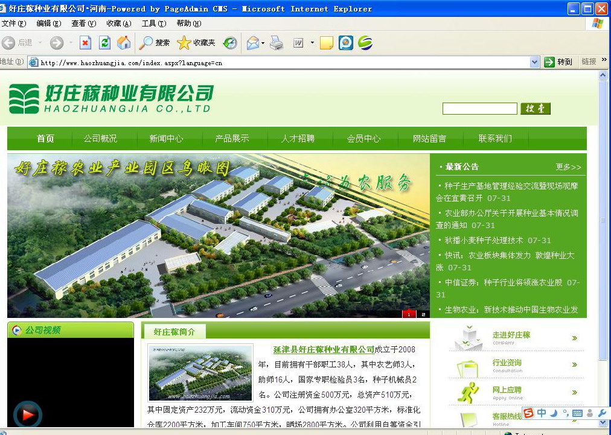This screenshot has height=435, width=611.
Task: Click the Edit with Word icon
Action: click(298, 43)
